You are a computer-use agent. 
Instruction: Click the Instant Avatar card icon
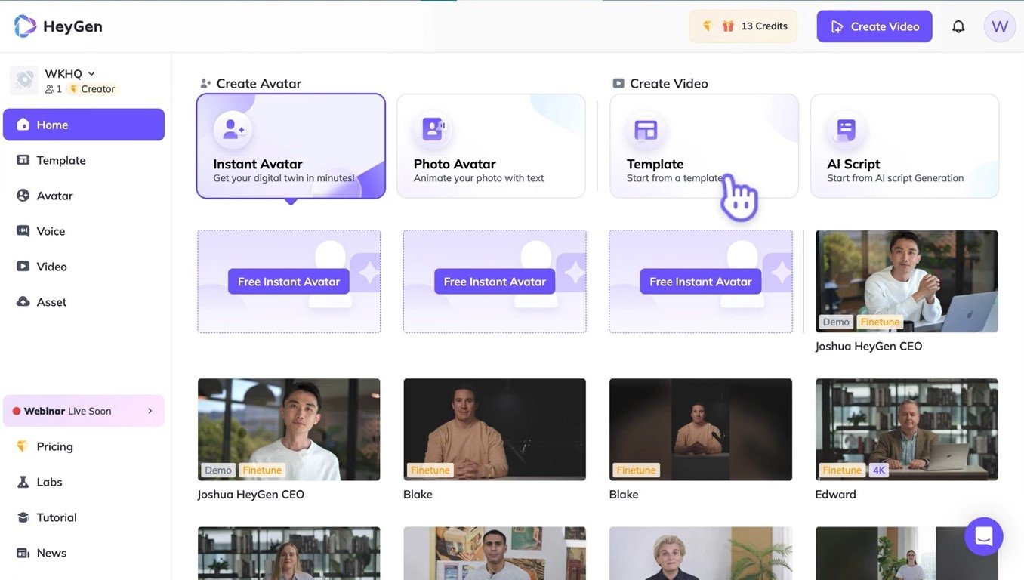tap(233, 130)
